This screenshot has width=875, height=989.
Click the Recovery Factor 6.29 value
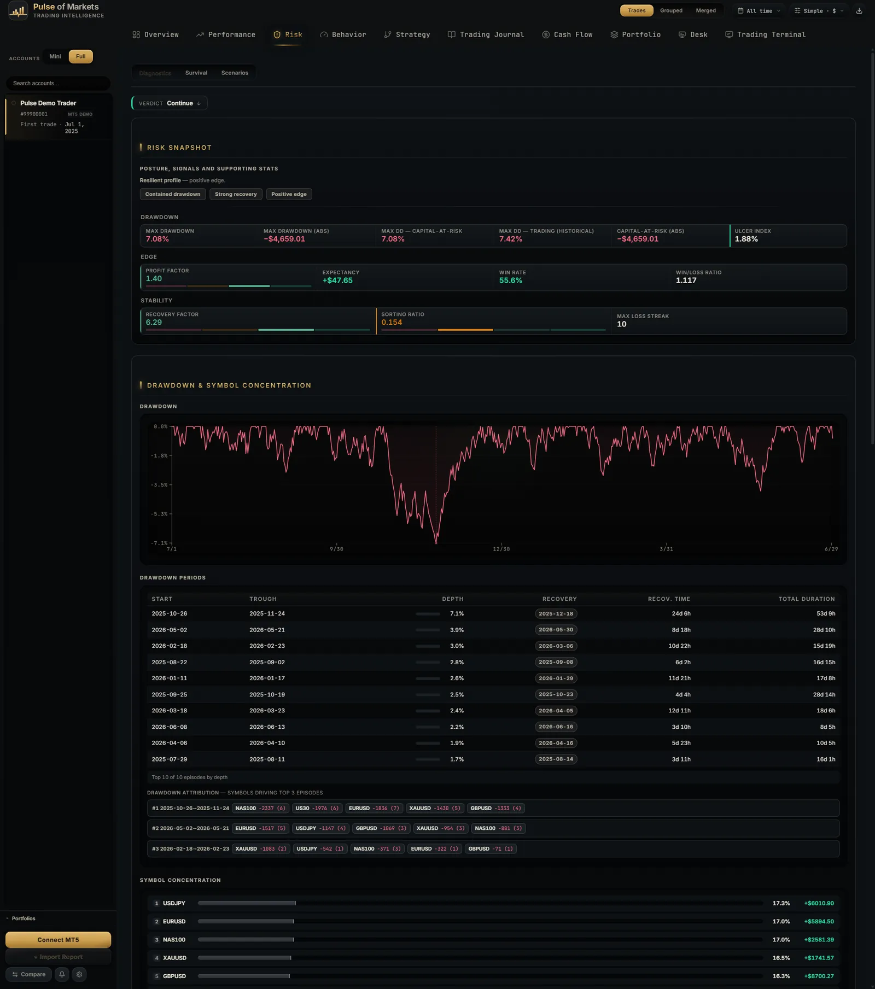[x=154, y=322]
